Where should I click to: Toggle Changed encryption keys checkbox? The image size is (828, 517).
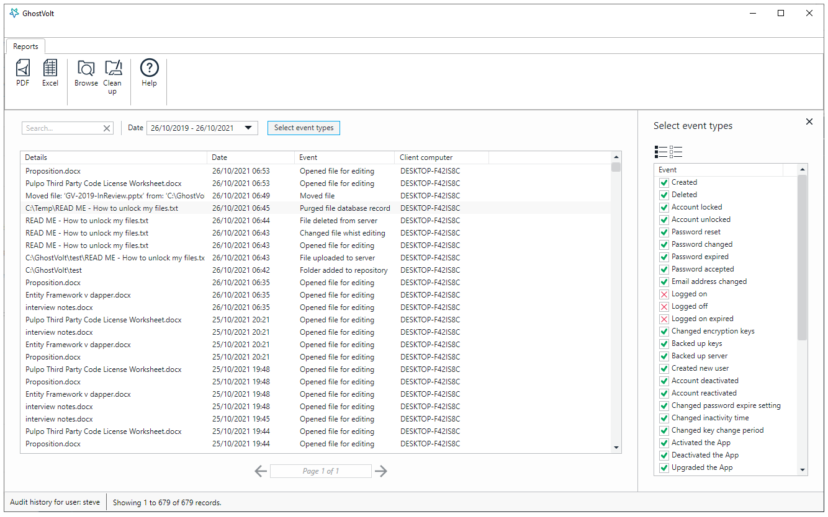[664, 331]
